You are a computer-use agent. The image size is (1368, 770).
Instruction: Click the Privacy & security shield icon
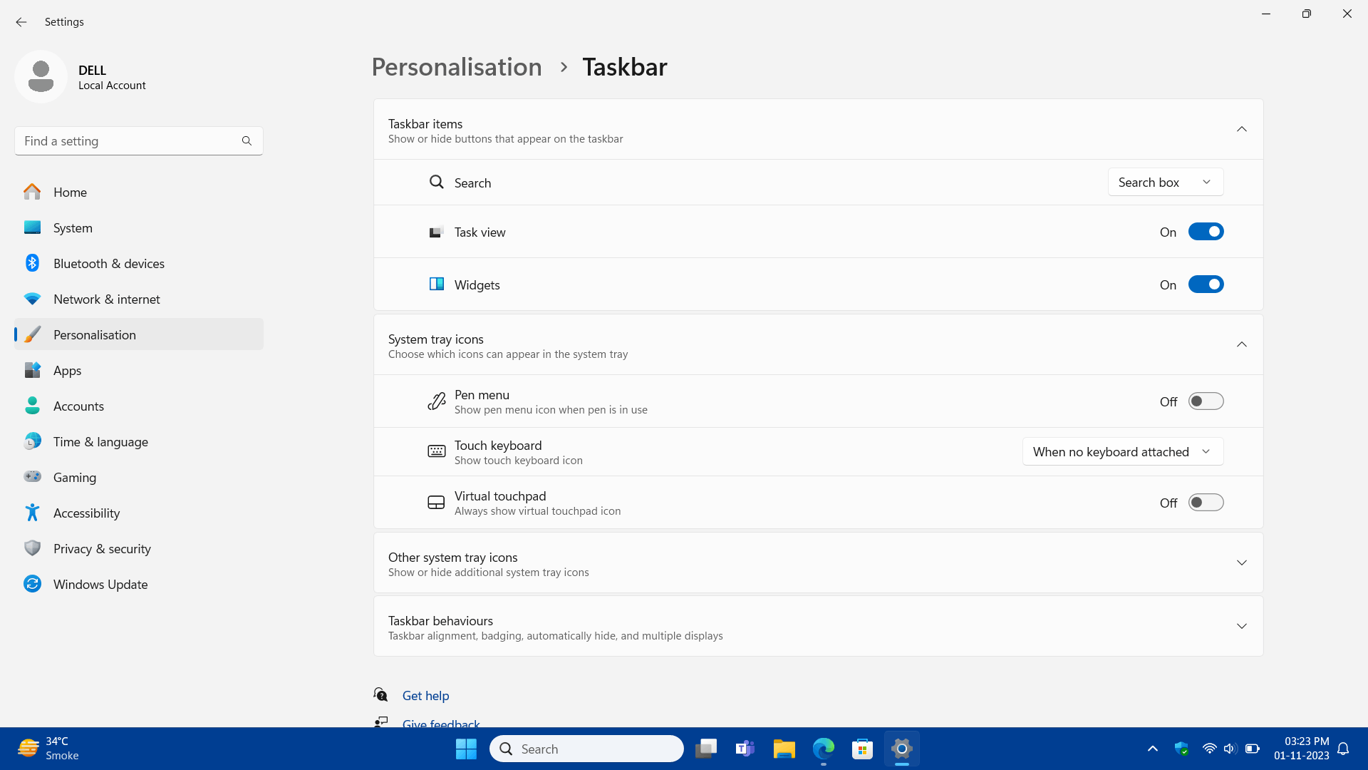pos(33,548)
